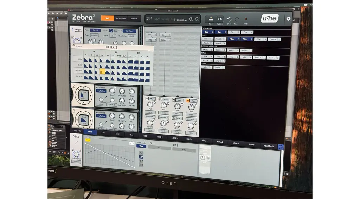Toggle the KeyFollow key source on filter 2

(x=101, y=91)
